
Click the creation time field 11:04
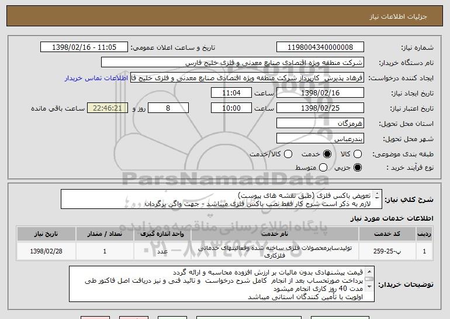(231, 93)
